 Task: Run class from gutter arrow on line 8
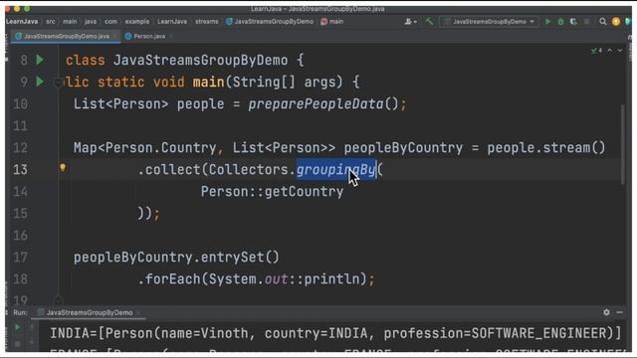coord(40,60)
